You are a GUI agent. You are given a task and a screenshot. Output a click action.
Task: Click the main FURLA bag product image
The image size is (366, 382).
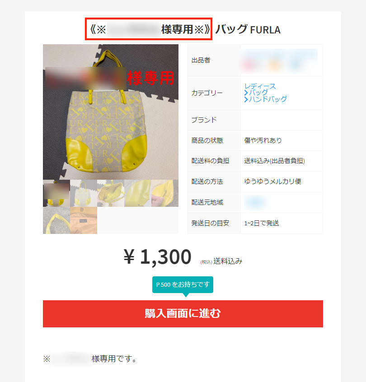pyautogui.click(x=111, y=112)
